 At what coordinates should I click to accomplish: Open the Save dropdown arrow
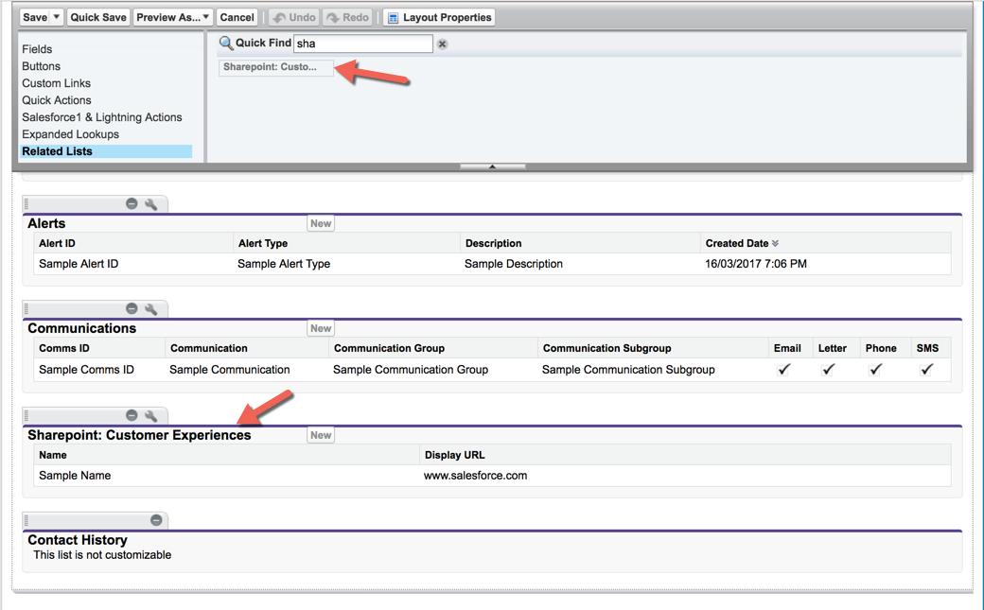pyautogui.click(x=57, y=17)
